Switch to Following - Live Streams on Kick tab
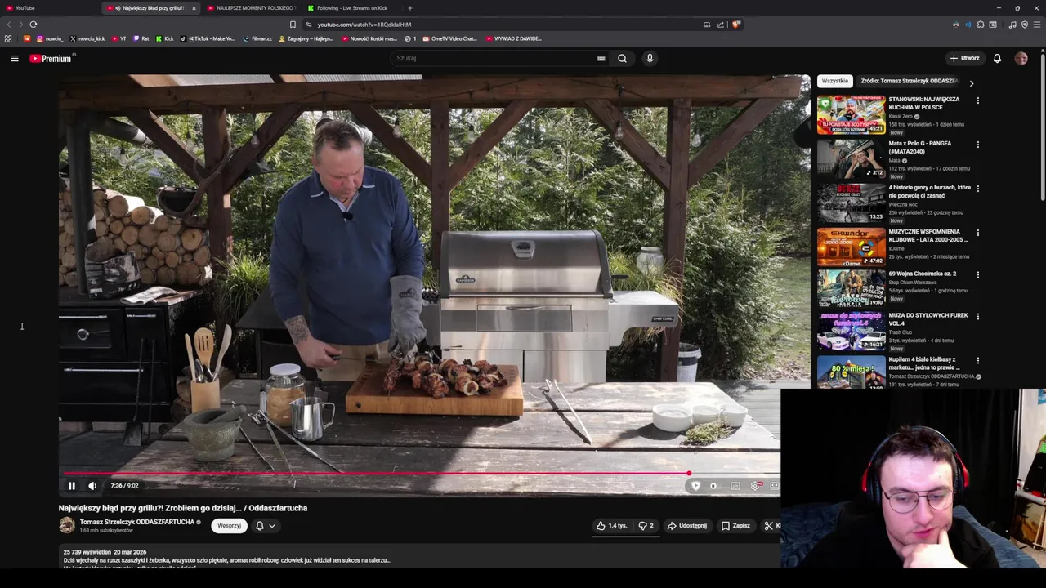Image resolution: width=1046 pixels, height=588 pixels. pyautogui.click(x=351, y=8)
